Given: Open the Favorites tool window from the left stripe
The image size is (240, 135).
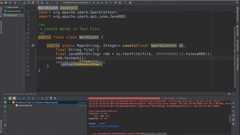Looking at the screenshot, I should (1, 126).
